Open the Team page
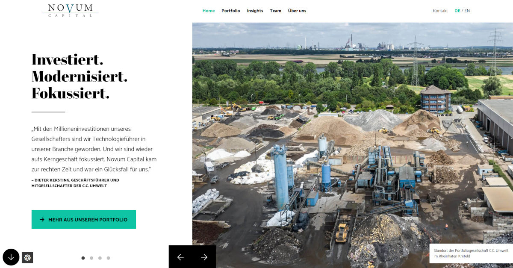 (275, 11)
